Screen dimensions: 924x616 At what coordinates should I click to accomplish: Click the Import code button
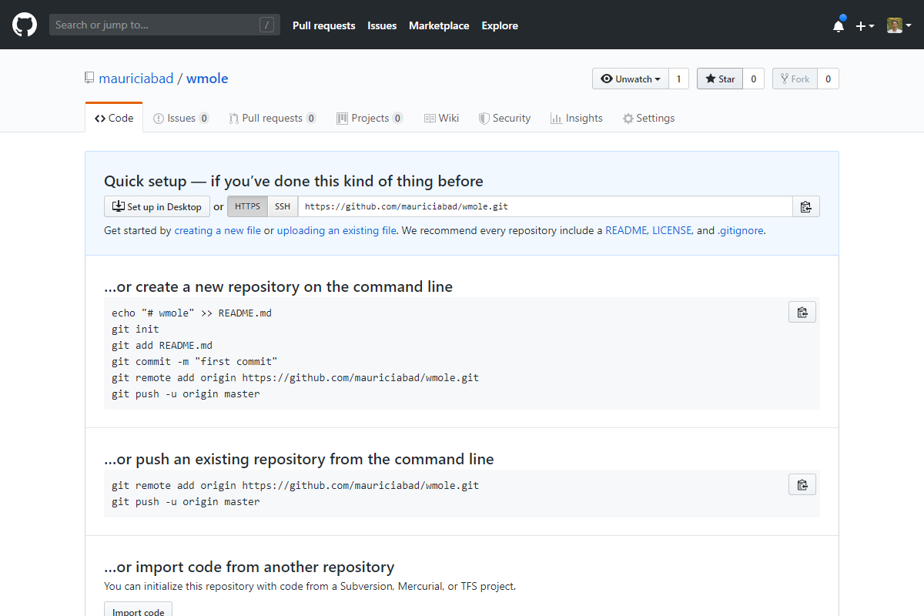[139, 610]
